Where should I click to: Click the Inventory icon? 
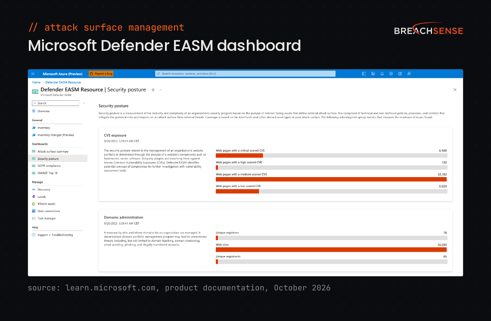[34, 128]
